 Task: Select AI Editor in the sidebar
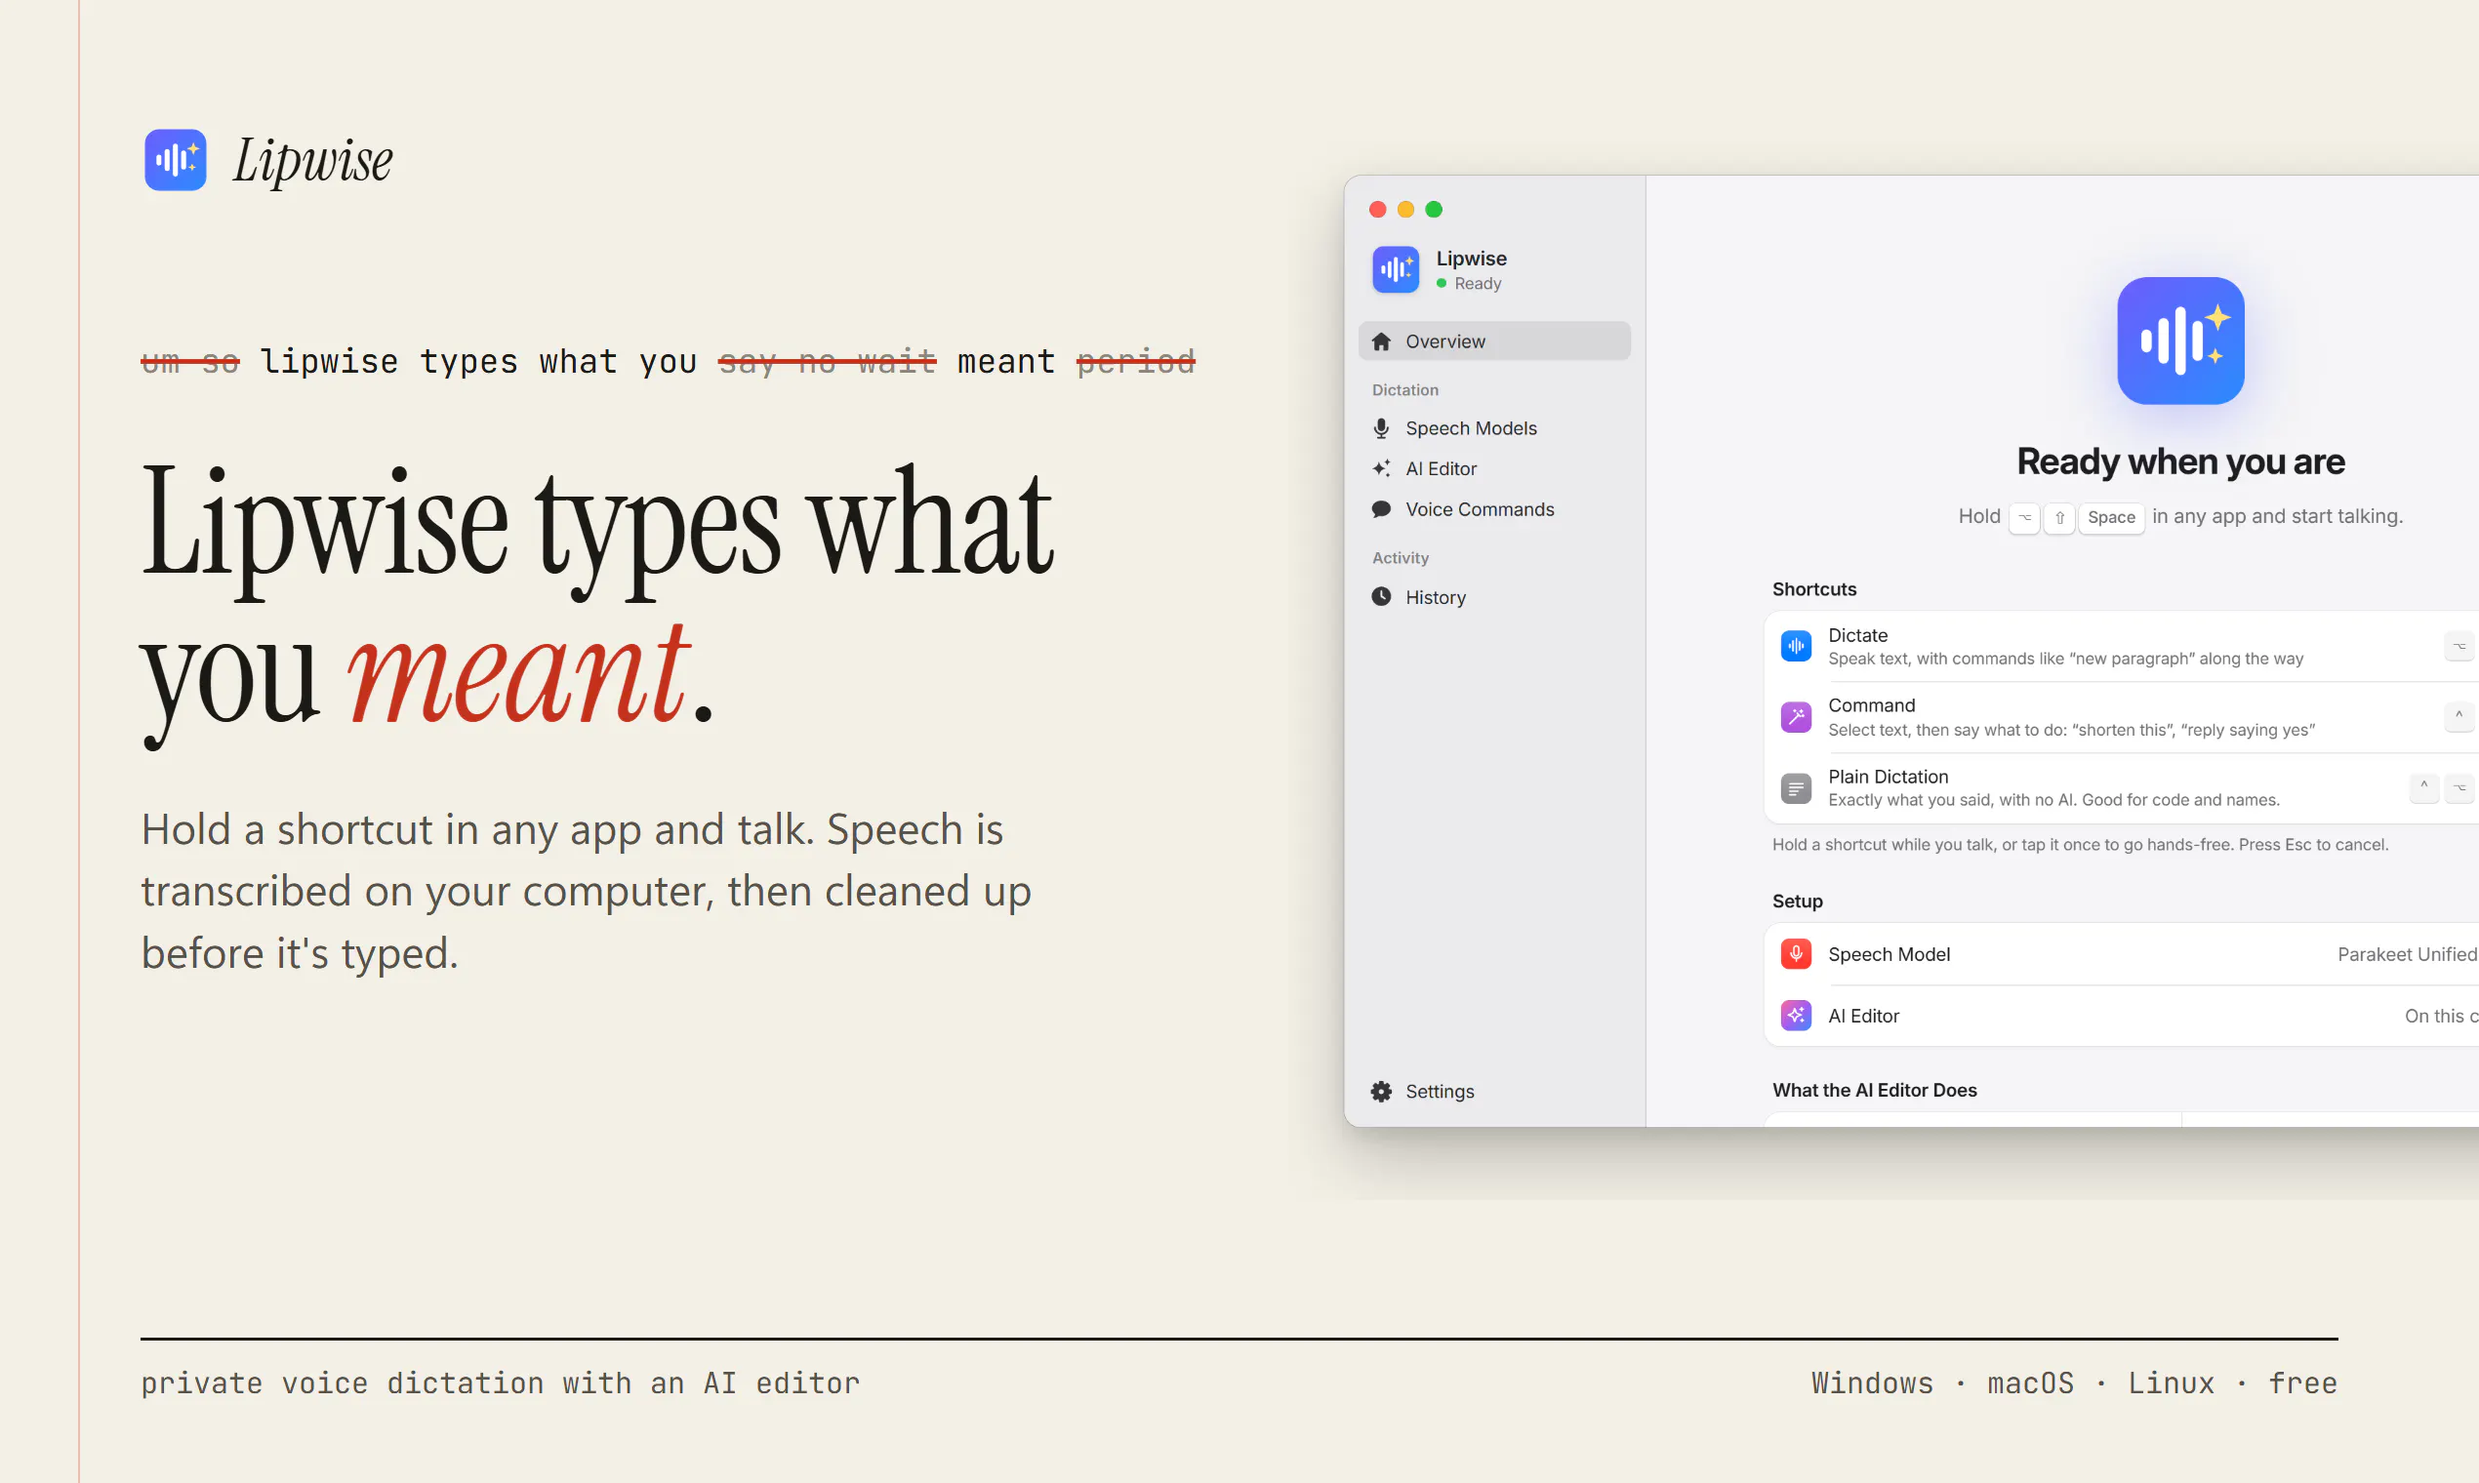pos(1494,468)
